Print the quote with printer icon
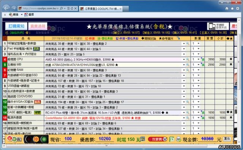 point(178,139)
